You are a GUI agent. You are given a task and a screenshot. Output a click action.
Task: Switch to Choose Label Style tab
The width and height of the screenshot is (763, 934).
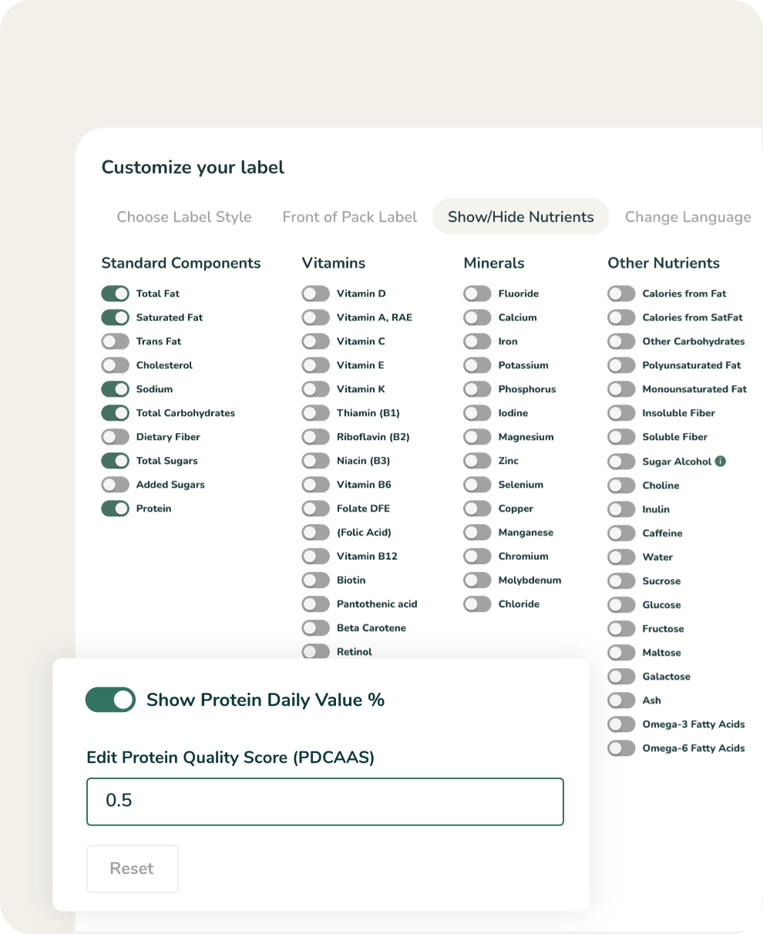pyautogui.click(x=184, y=217)
